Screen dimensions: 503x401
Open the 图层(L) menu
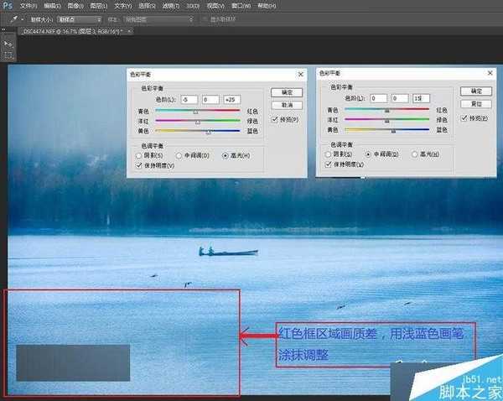pos(98,6)
